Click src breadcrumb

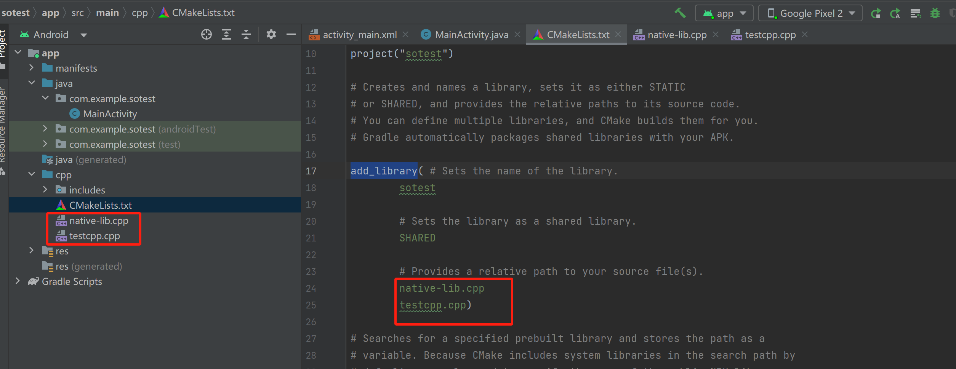click(77, 13)
